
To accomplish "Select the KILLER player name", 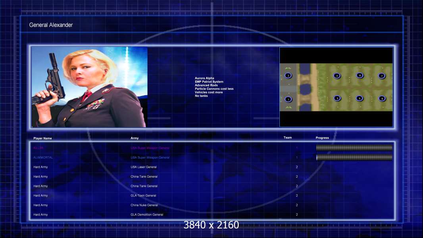I will pos(38,148).
